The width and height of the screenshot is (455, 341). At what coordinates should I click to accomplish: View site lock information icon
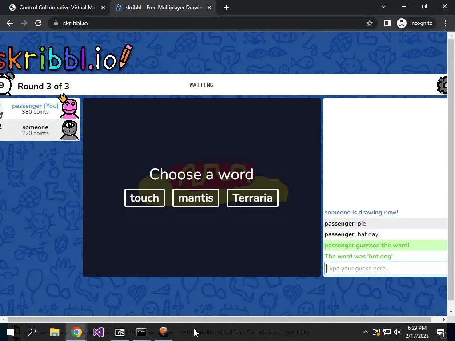coord(56,23)
